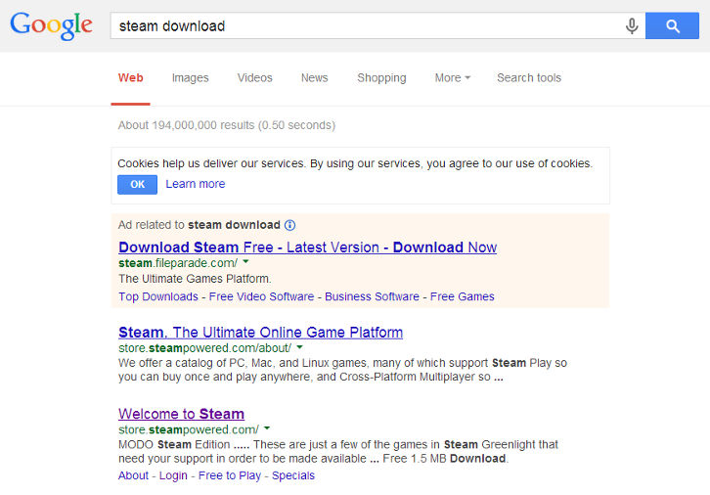Open Top Downloads sitelink

pyautogui.click(x=158, y=296)
